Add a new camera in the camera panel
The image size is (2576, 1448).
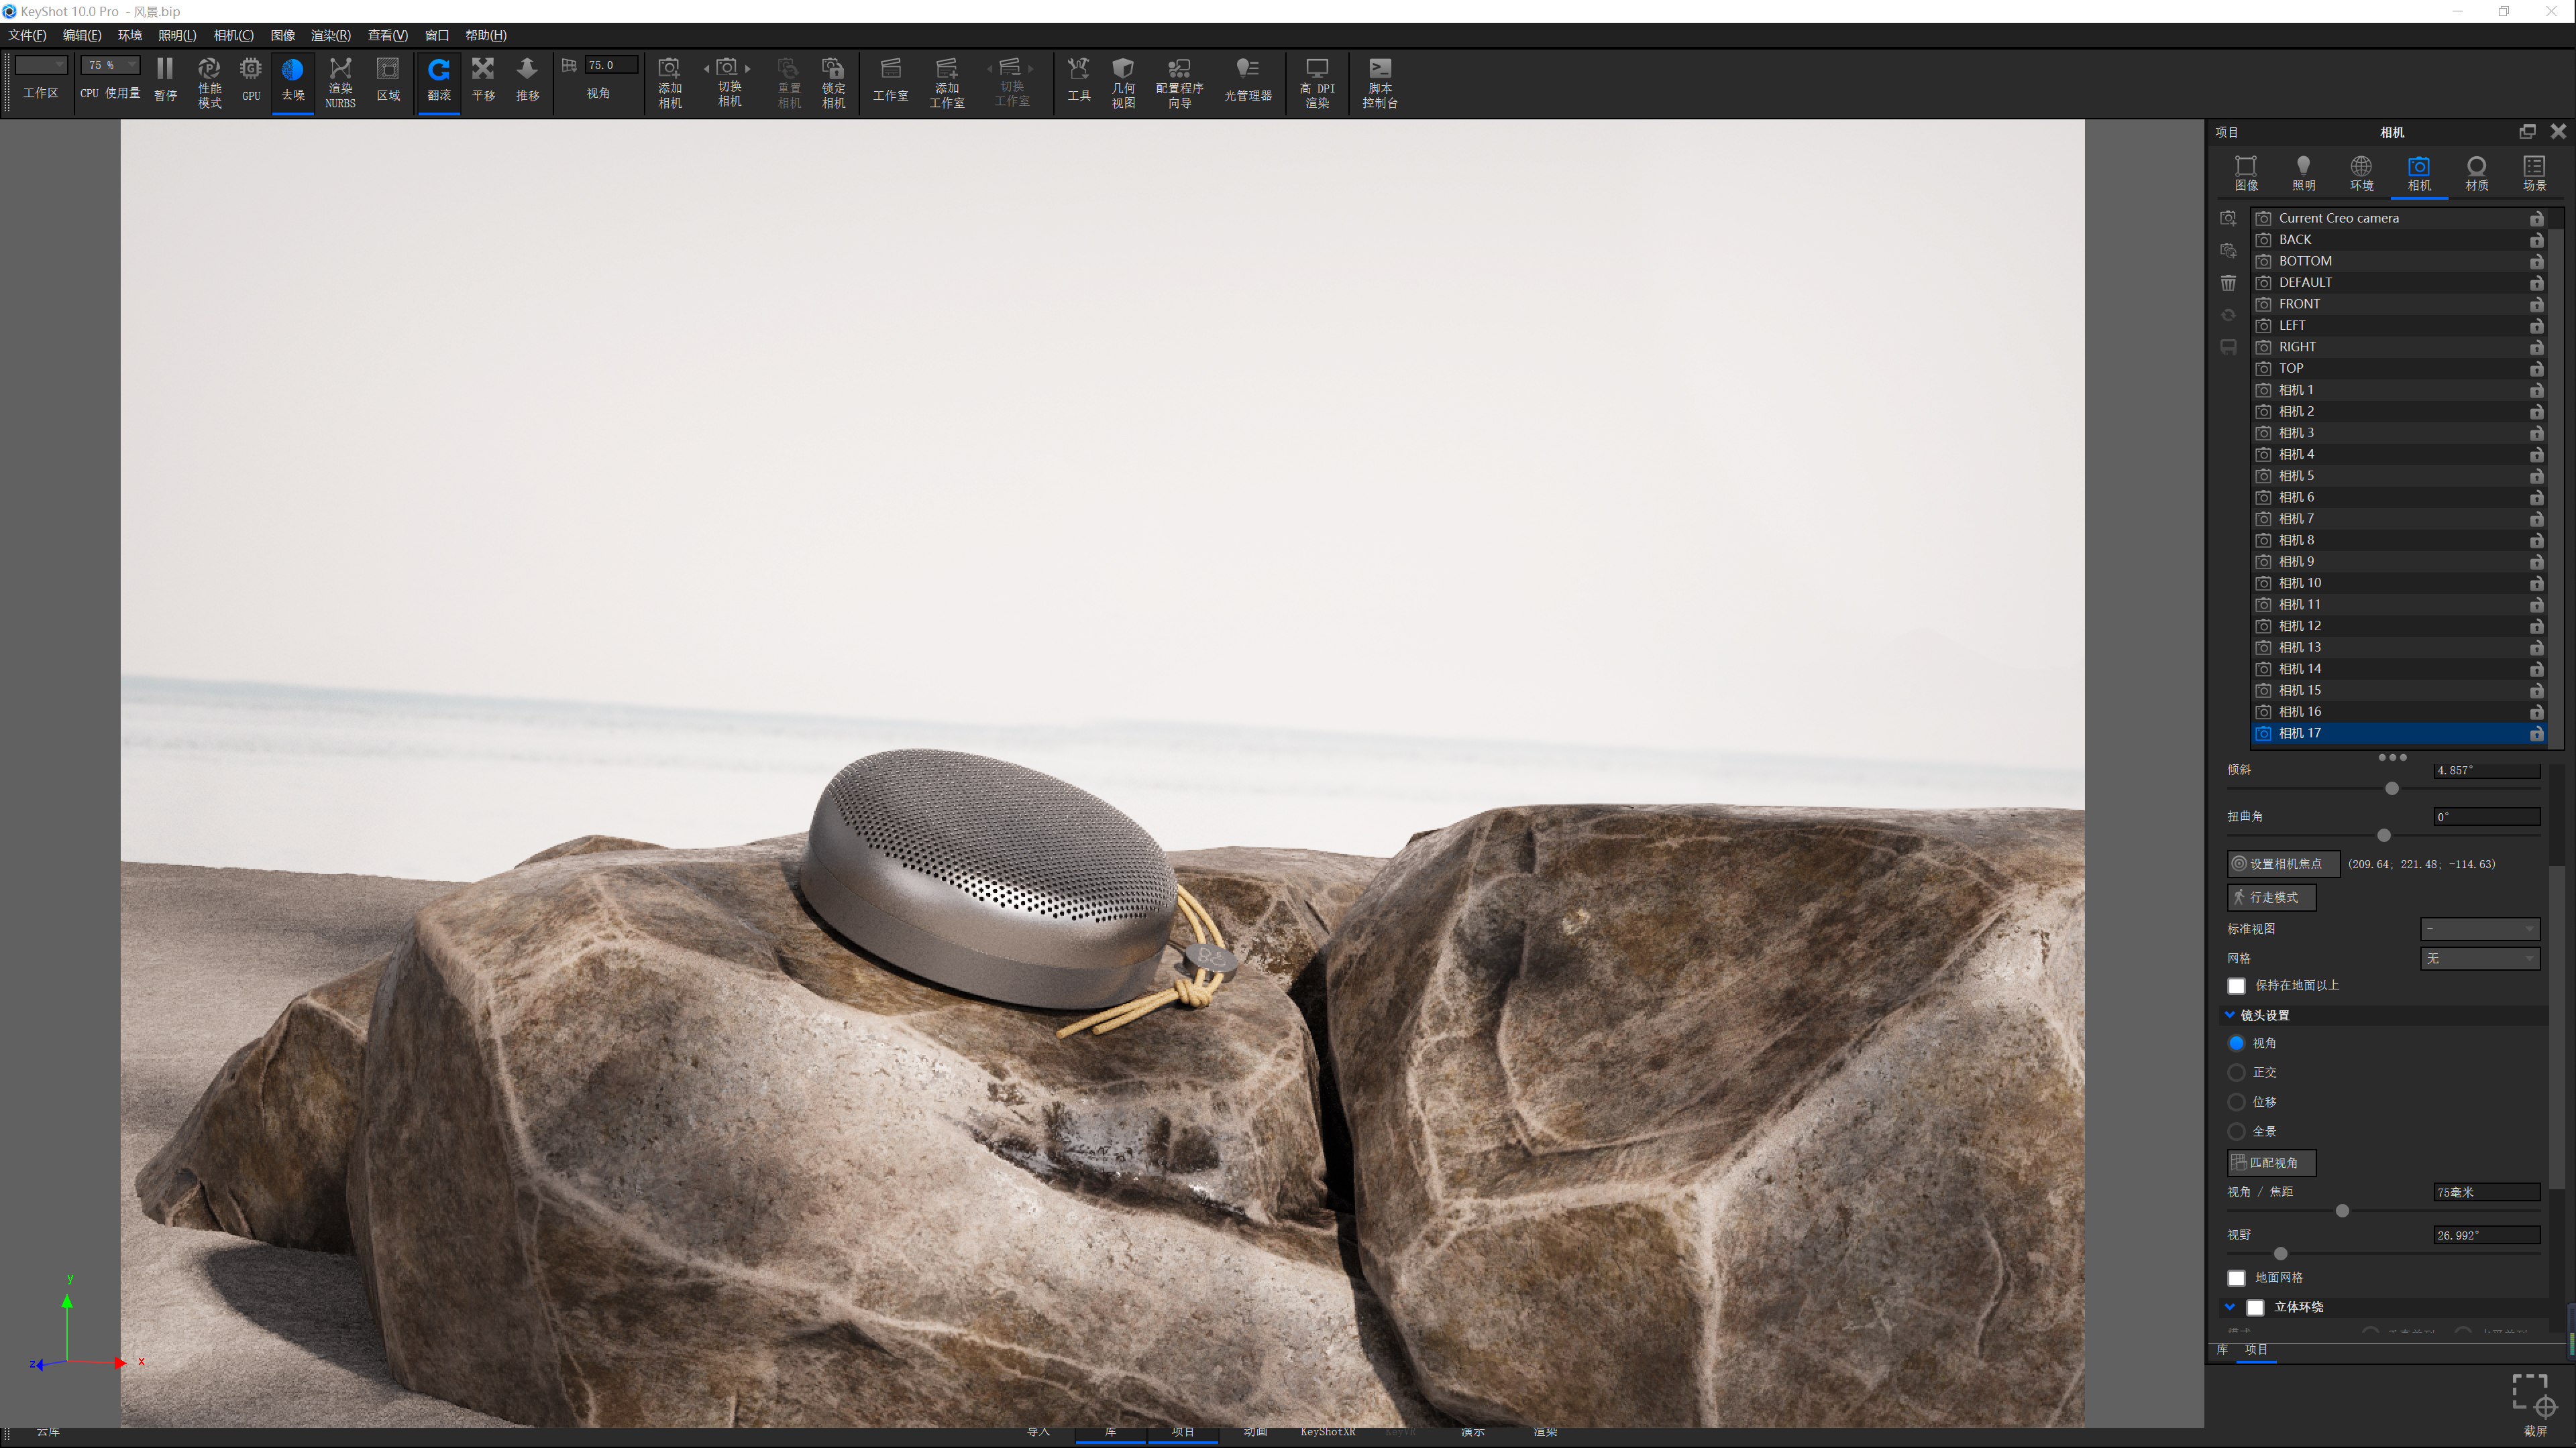[2228, 218]
